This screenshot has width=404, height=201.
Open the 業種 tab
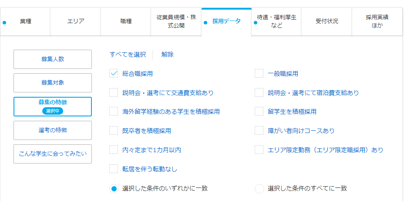(x=26, y=21)
